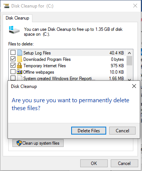Screen dimensions: 142x171
Task: Click the Windows Error Reporting file icon
Action: 20,78
